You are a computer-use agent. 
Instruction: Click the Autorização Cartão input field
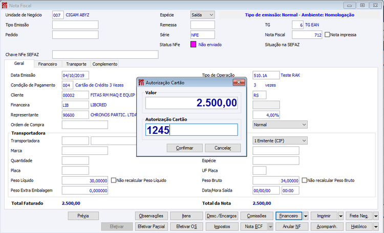pos(191,130)
